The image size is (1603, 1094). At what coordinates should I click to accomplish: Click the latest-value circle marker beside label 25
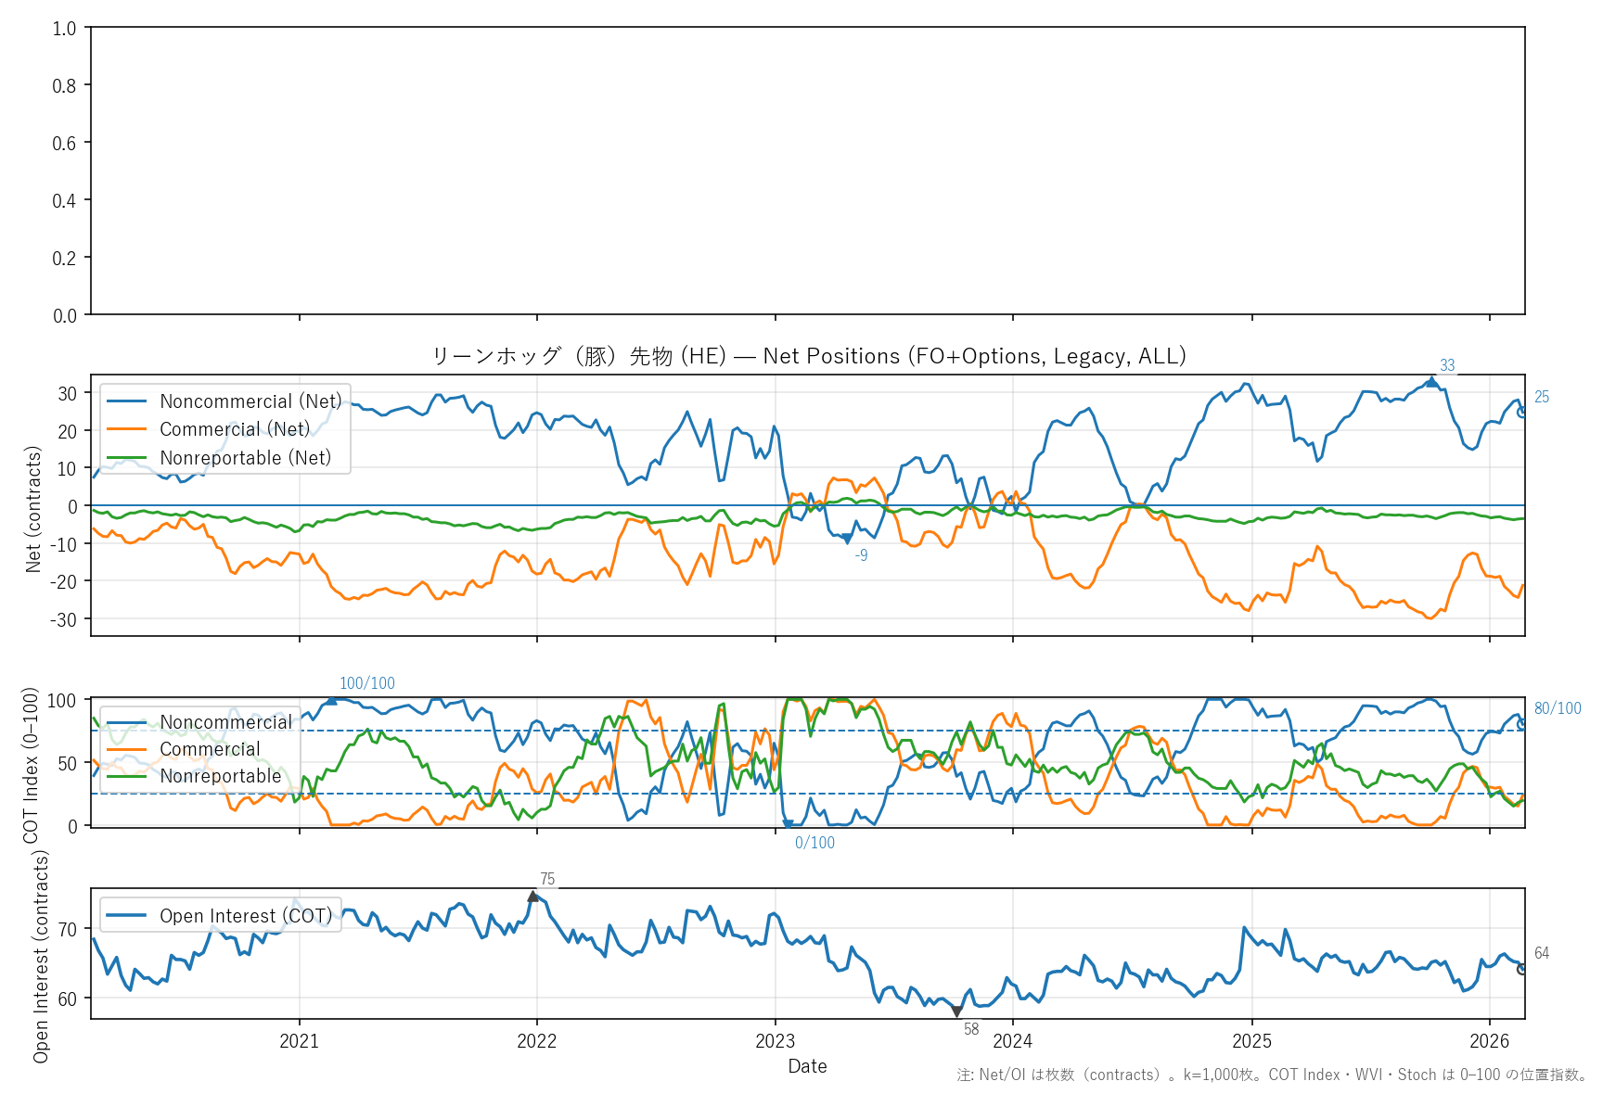pyautogui.click(x=1522, y=412)
